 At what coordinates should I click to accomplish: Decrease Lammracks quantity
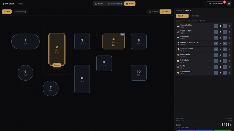point(216,55)
